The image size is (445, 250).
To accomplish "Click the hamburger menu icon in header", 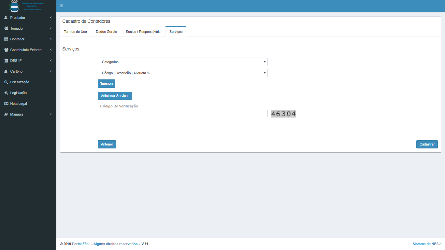I will point(62,6).
